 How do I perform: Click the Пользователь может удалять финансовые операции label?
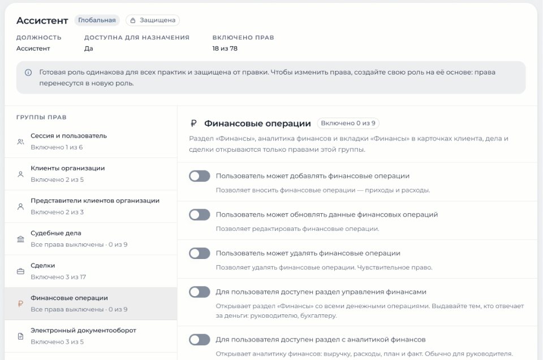[x=308, y=253]
